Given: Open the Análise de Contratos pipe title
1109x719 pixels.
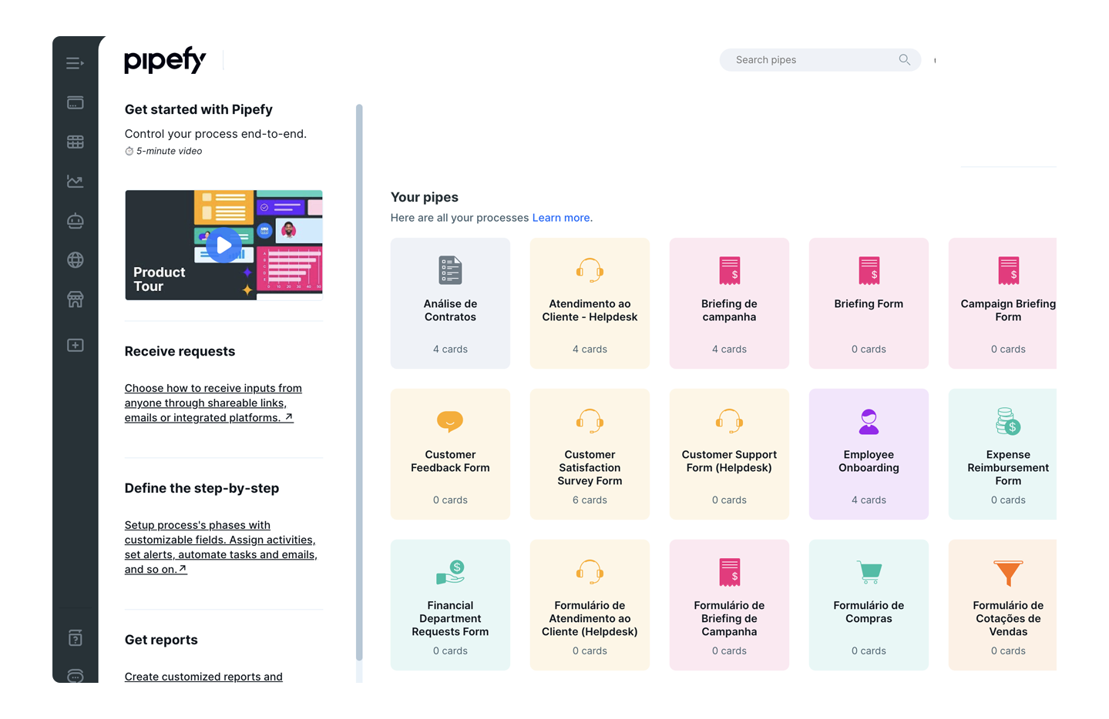Looking at the screenshot, I should (x=450, y=310).
